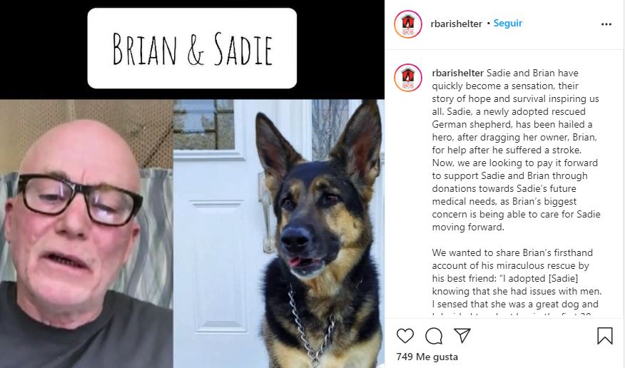Click rbarishelter avatar in post header
Viewport: 625px width, 368px height.
(408, 24)
